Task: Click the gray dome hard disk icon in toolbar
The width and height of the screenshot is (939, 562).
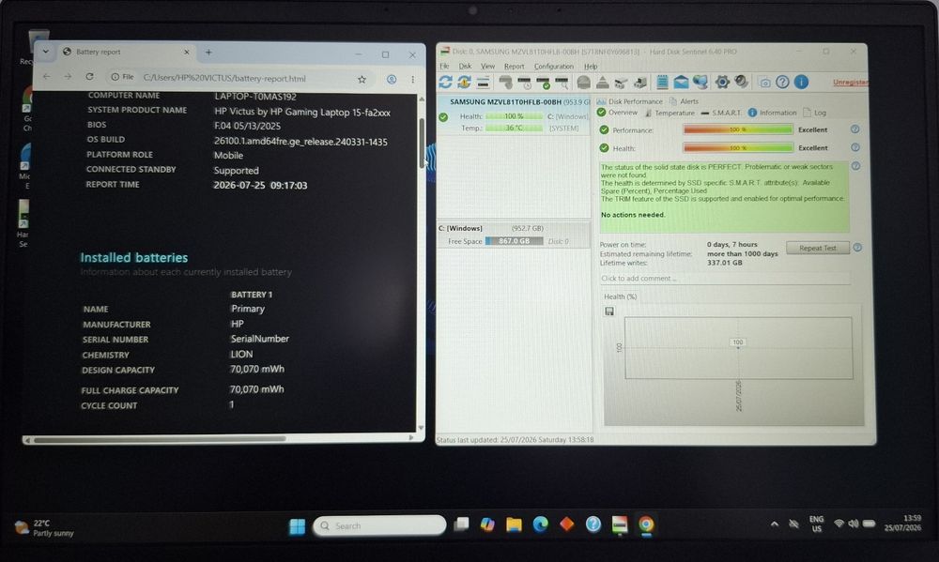Action: [583, 82]
